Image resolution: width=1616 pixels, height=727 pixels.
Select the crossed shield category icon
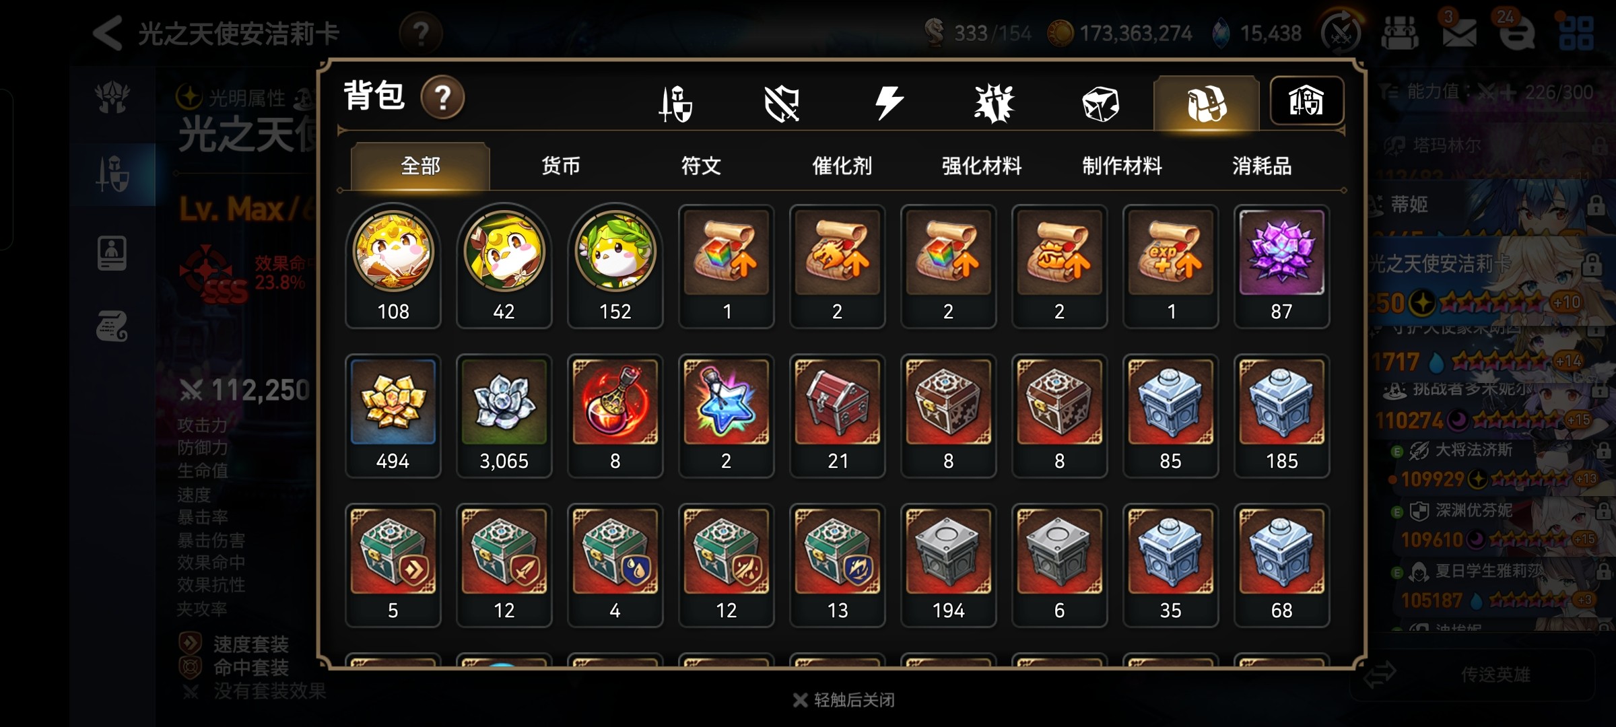pyautogui.click(x=782, y=104)
